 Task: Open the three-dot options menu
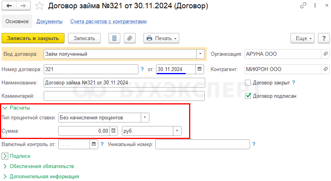(x=315, y=5)
